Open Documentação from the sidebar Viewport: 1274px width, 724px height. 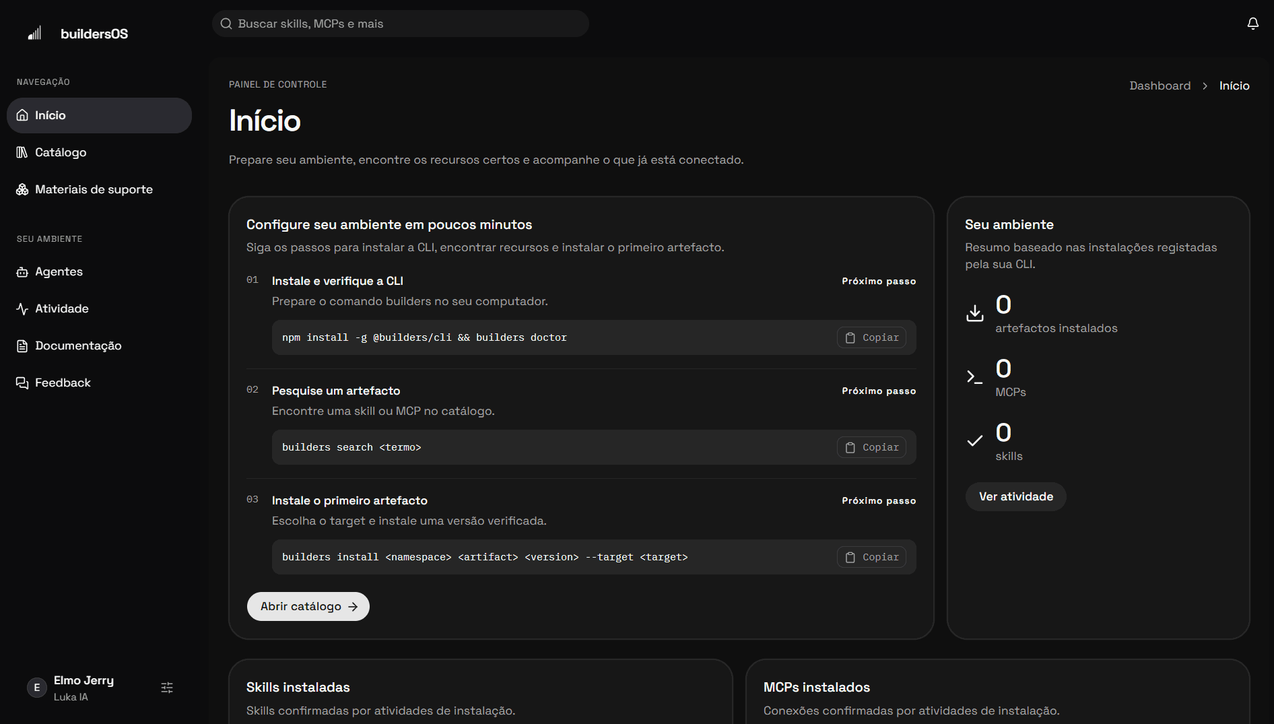click(99, 345)
